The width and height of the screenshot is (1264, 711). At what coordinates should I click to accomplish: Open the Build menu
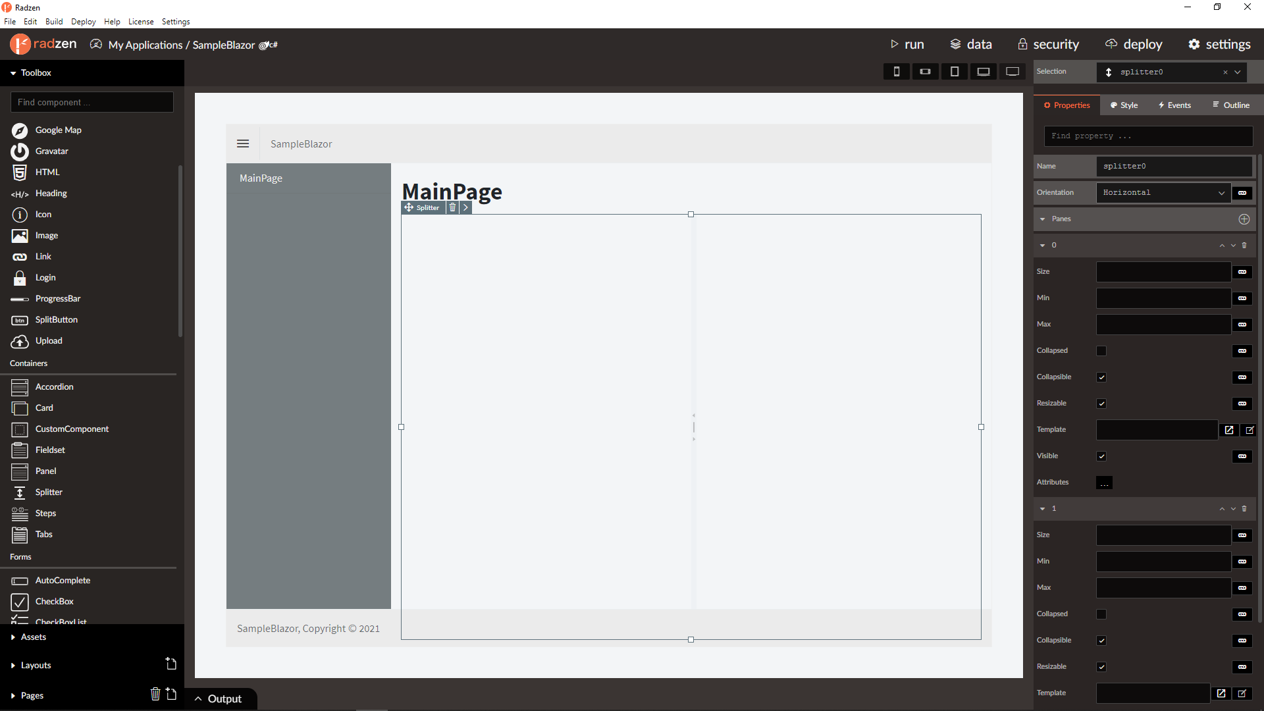point(54,22)
